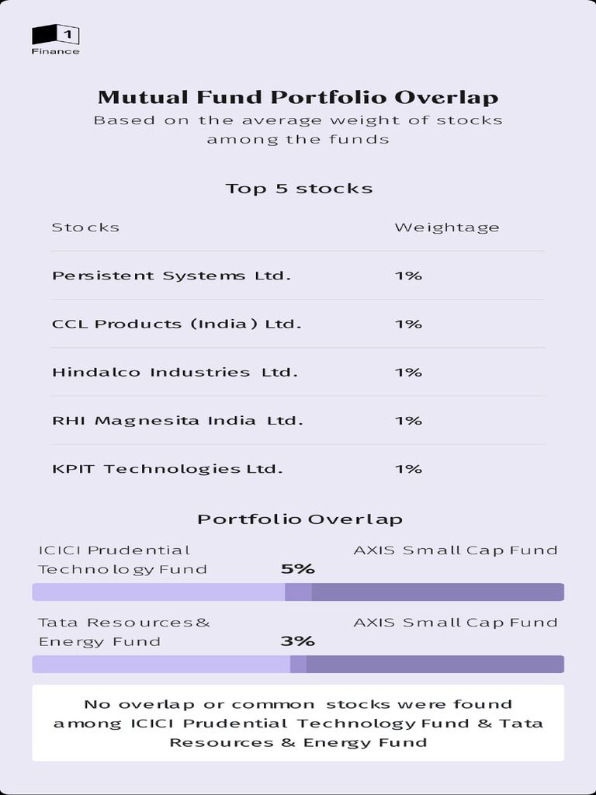The width and height of the screenshot is (596, 795).
Task: Click the overlap bar under the 3% value
Action: pos(298,665)
